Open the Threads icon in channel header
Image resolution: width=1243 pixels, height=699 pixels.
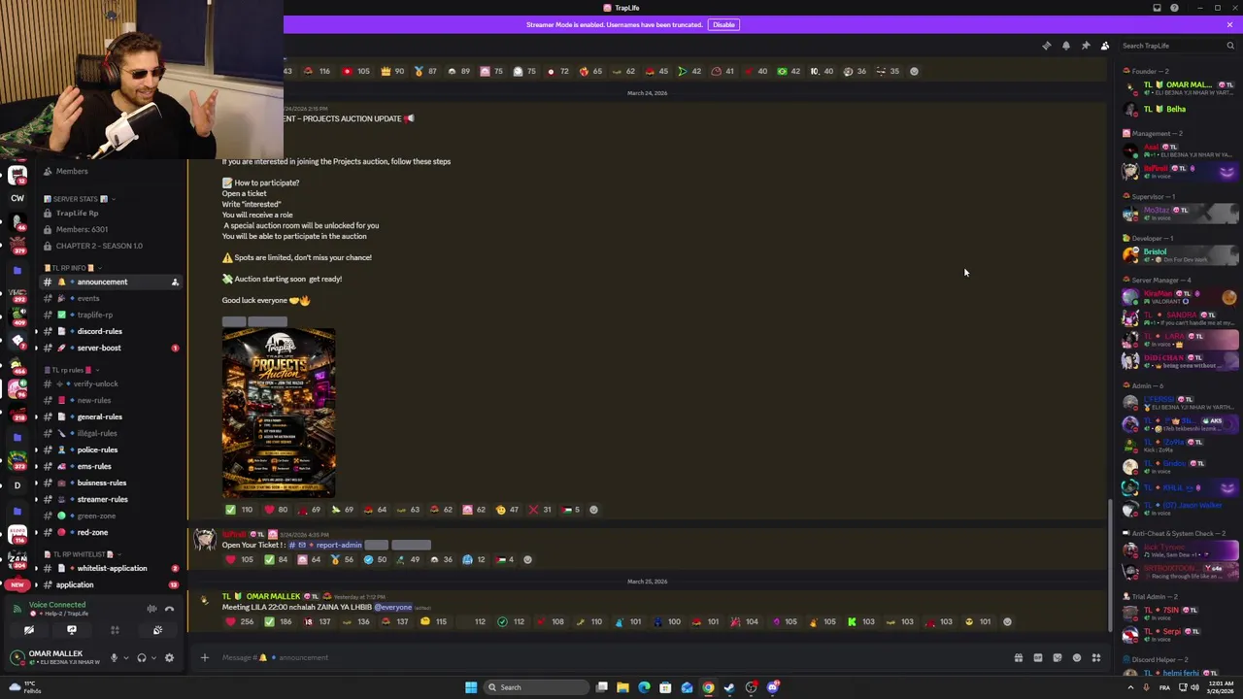pyautogui.click(x=1046, y=46)
